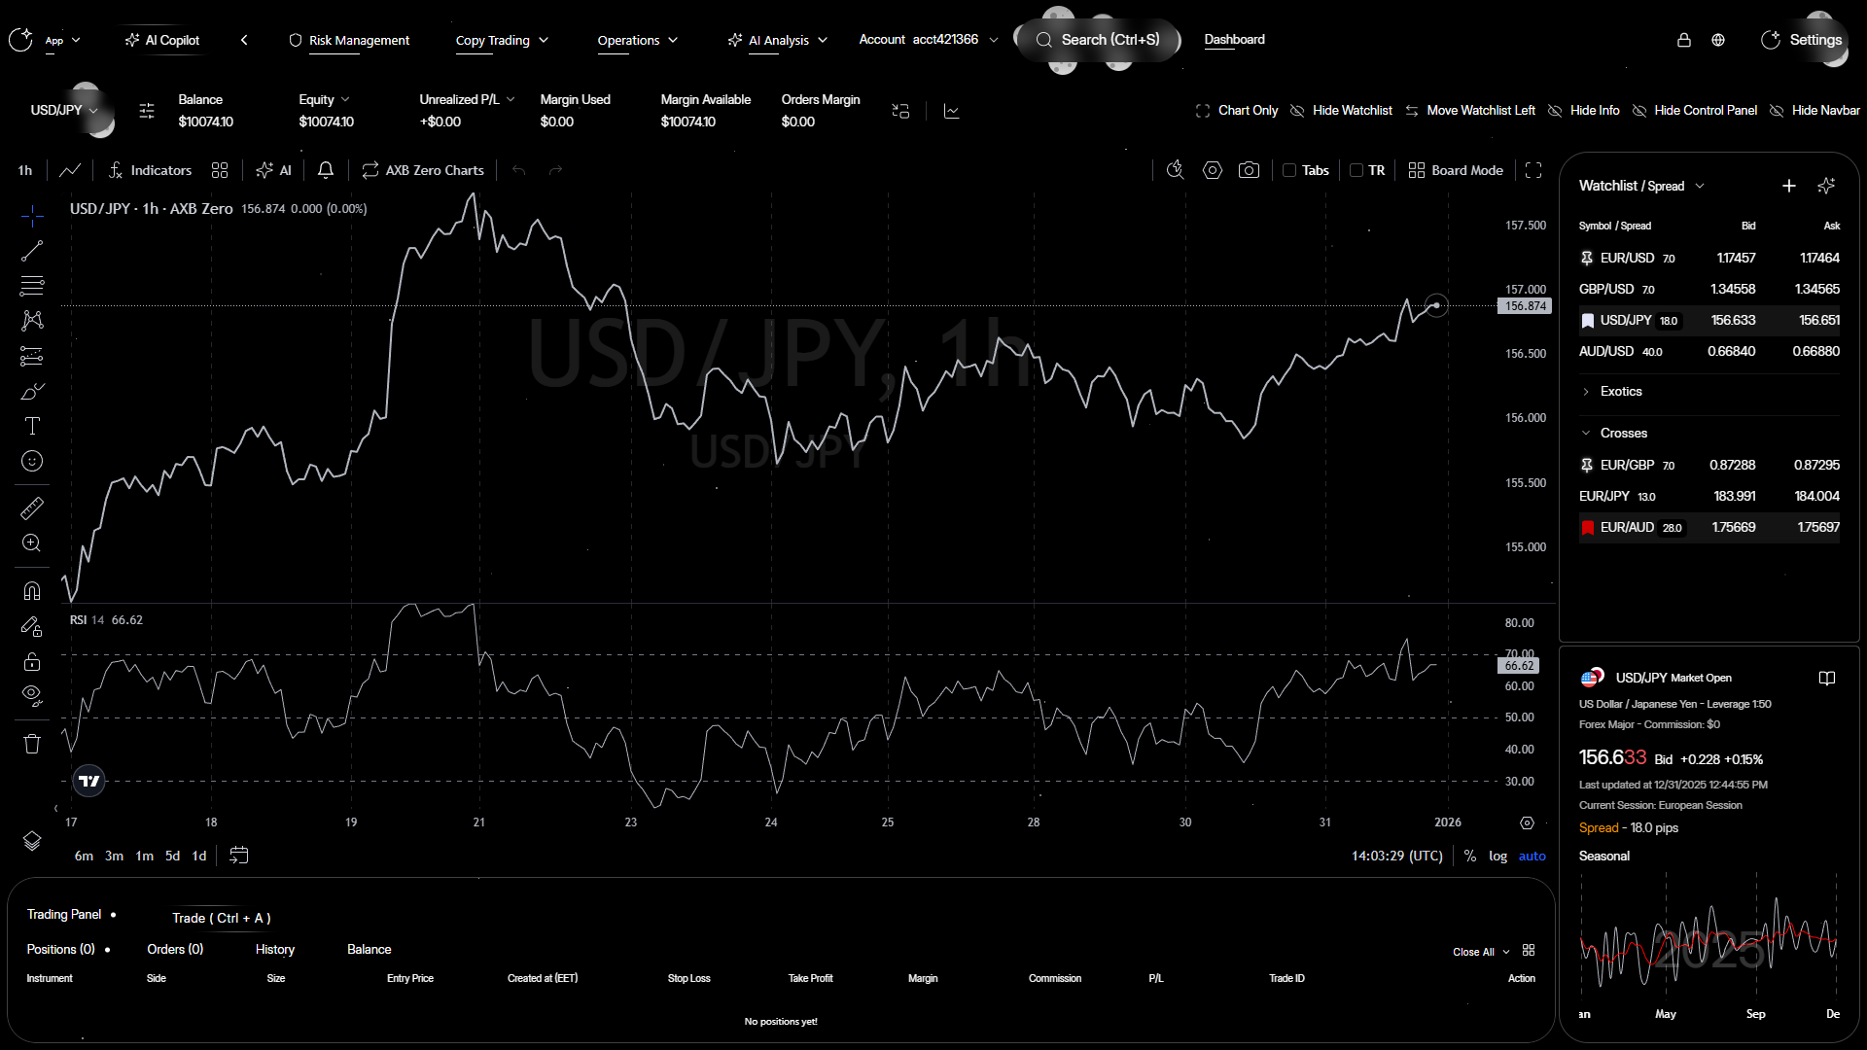The width and height of the screenshot is (1867, 1050).
Task: Enable the TR checkbox
Action: point(1356,170)
